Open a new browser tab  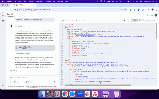(x=38, y=5)
